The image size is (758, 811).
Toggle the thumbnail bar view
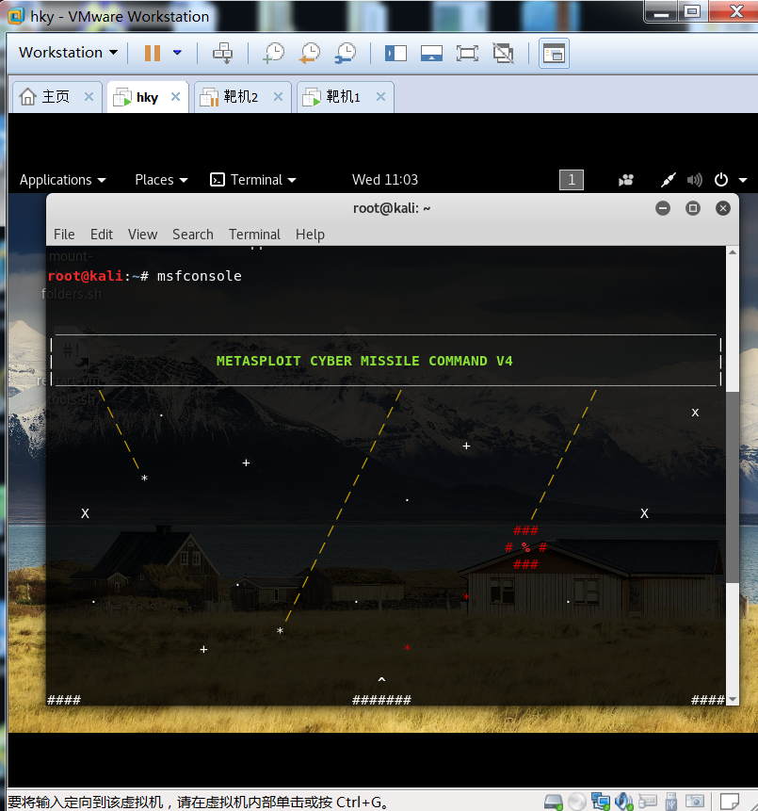click(431, 53)
